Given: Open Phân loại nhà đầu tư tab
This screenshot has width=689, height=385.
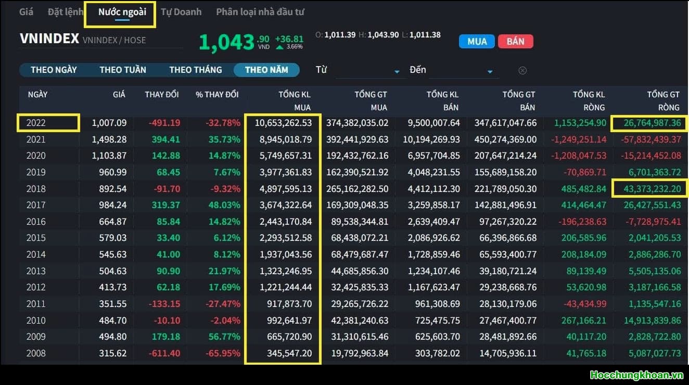Looking at the screenshot, I should pos(260,11).
